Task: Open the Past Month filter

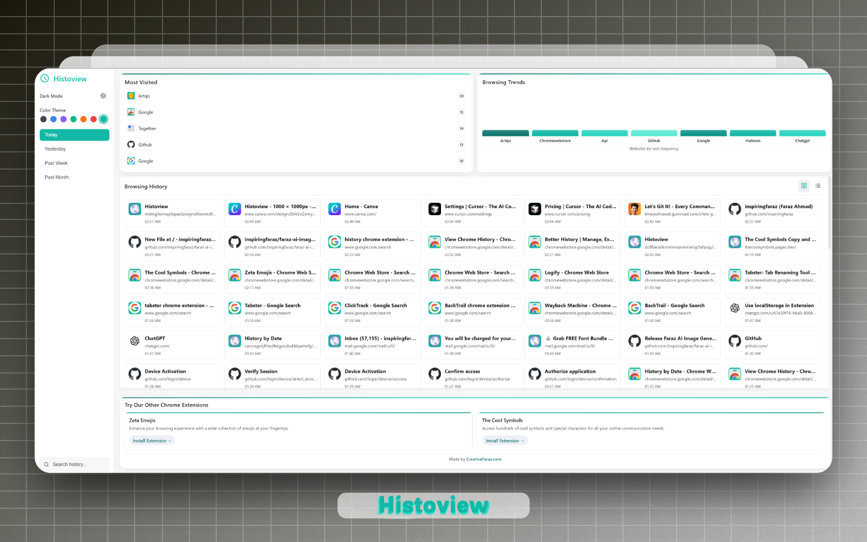Action: coord(75,177)
